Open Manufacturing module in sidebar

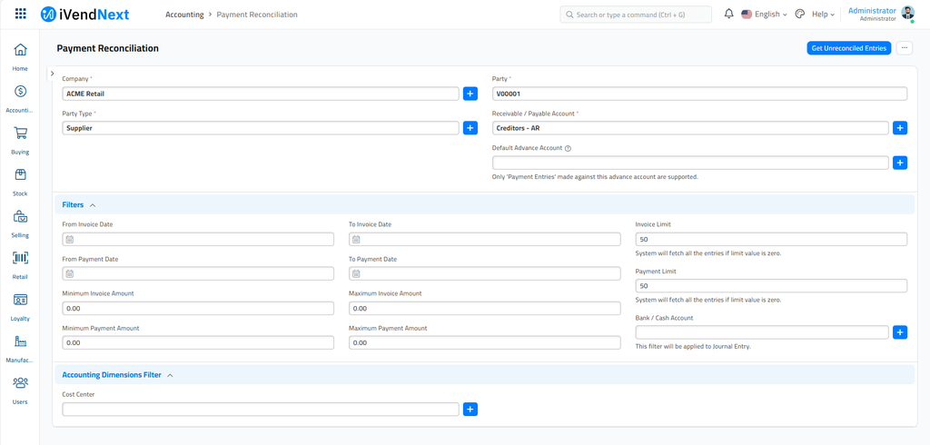click(x=20, y=349)
